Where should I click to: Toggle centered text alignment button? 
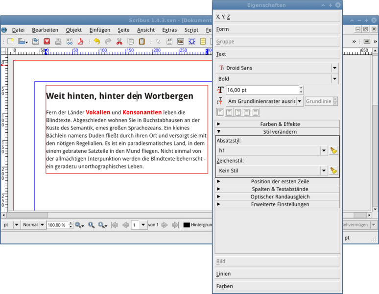(x=229, y=112)
